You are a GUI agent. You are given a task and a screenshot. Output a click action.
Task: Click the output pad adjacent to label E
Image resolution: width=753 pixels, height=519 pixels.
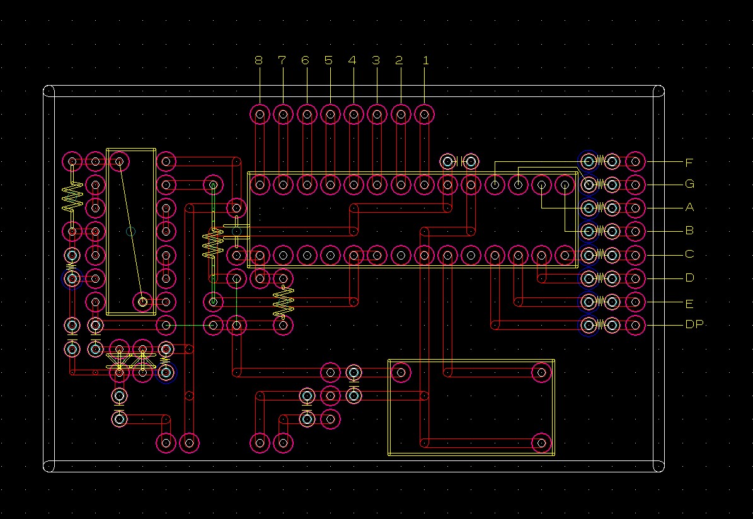(635, 302)
